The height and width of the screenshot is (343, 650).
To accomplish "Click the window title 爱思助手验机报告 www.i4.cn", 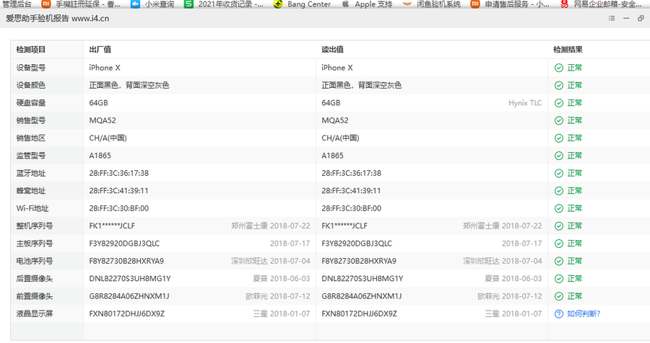I will coord(58,19).
